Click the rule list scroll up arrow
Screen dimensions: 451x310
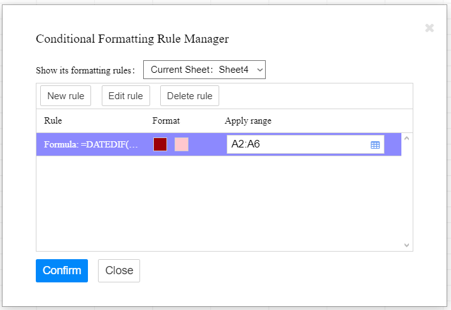406,138
